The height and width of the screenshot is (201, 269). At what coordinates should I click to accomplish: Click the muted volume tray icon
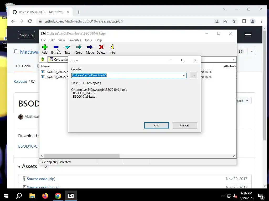coord(235,196)
